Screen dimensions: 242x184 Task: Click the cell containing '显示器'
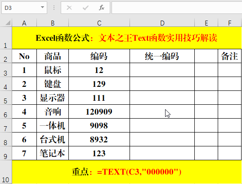point(53,98)
